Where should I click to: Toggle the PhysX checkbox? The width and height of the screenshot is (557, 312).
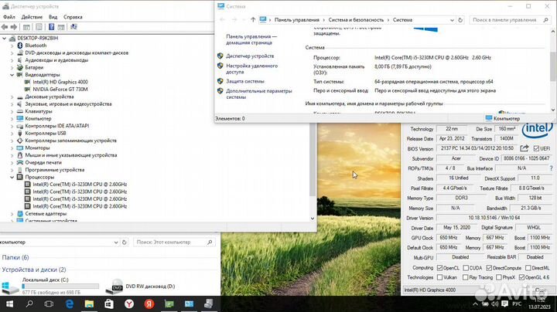click(x=499, y=277)
